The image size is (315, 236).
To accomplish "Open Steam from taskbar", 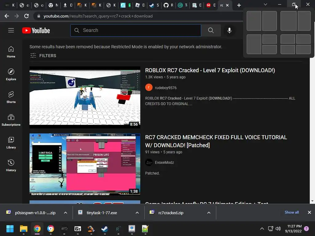I will 105,229.
